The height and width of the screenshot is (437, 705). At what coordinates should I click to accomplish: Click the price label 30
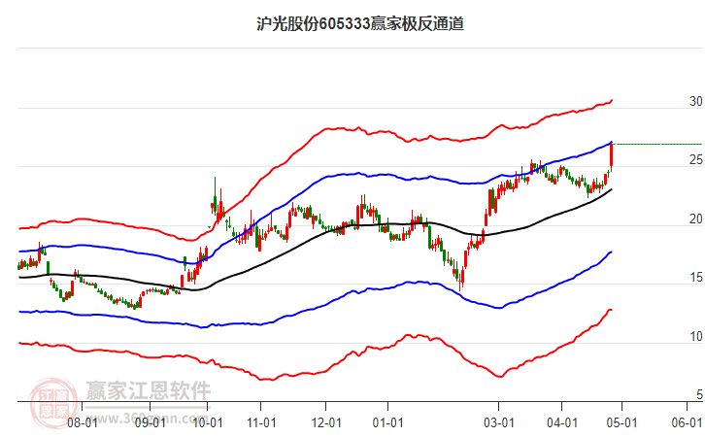click(x=696, y=102)
